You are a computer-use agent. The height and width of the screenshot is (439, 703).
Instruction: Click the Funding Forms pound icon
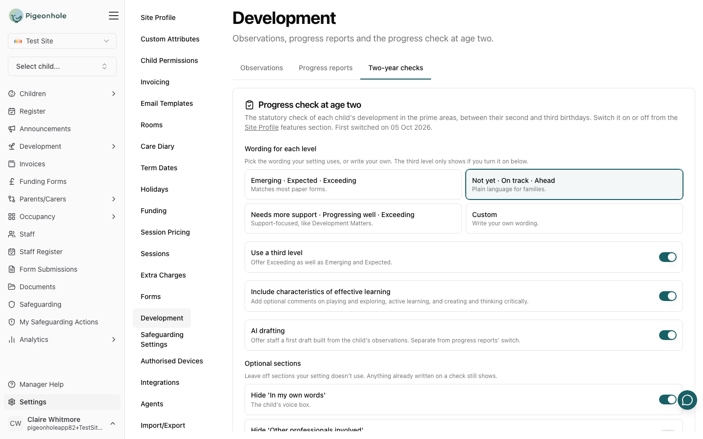tap(12, 181)
